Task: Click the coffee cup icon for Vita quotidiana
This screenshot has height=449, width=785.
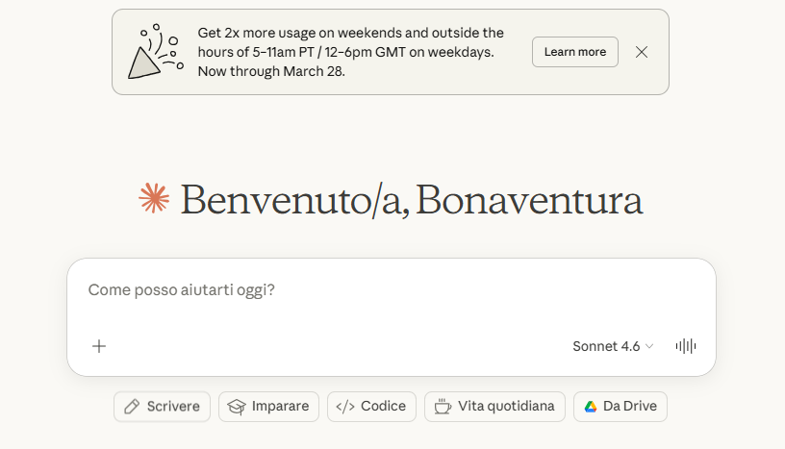Action: 443,407
